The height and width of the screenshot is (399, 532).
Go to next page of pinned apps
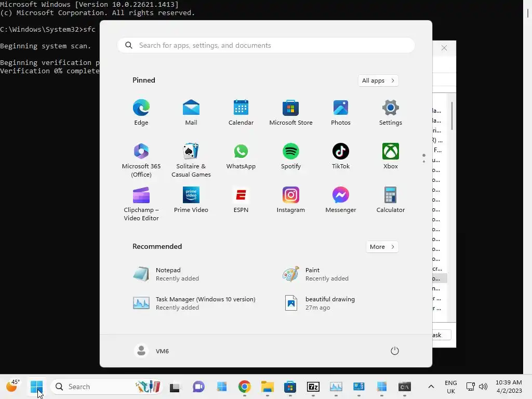pos(424,161)
